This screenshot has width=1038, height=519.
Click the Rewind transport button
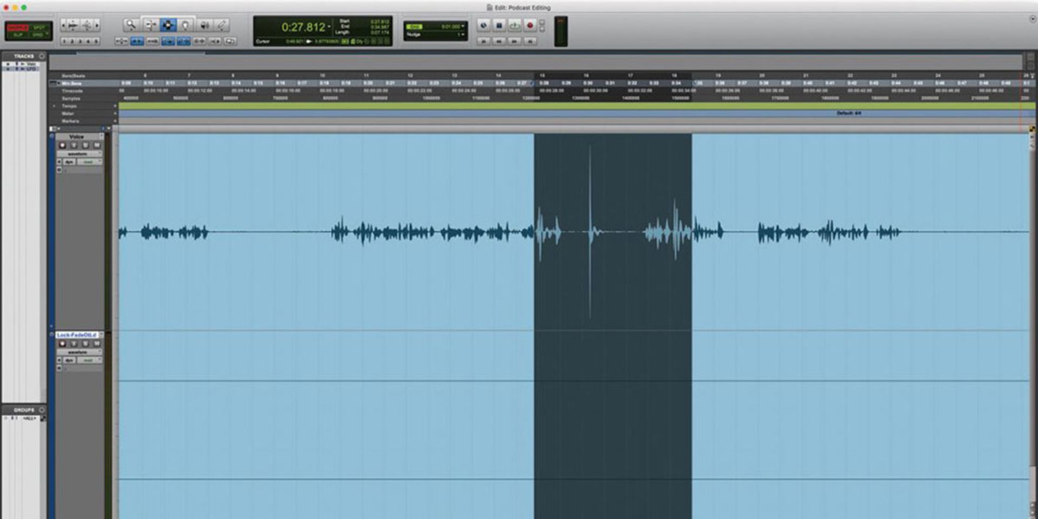click(499, 41)
